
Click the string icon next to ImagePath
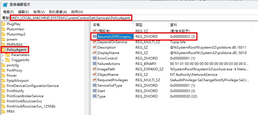coord(94,69)
